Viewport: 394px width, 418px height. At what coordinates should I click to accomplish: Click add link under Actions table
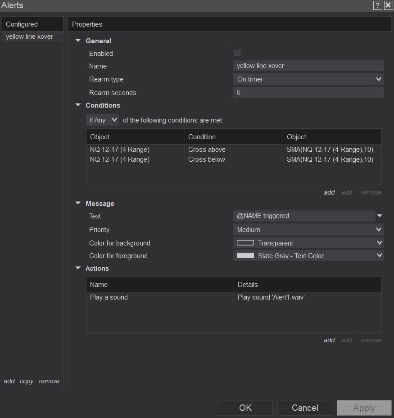(329, 340)
